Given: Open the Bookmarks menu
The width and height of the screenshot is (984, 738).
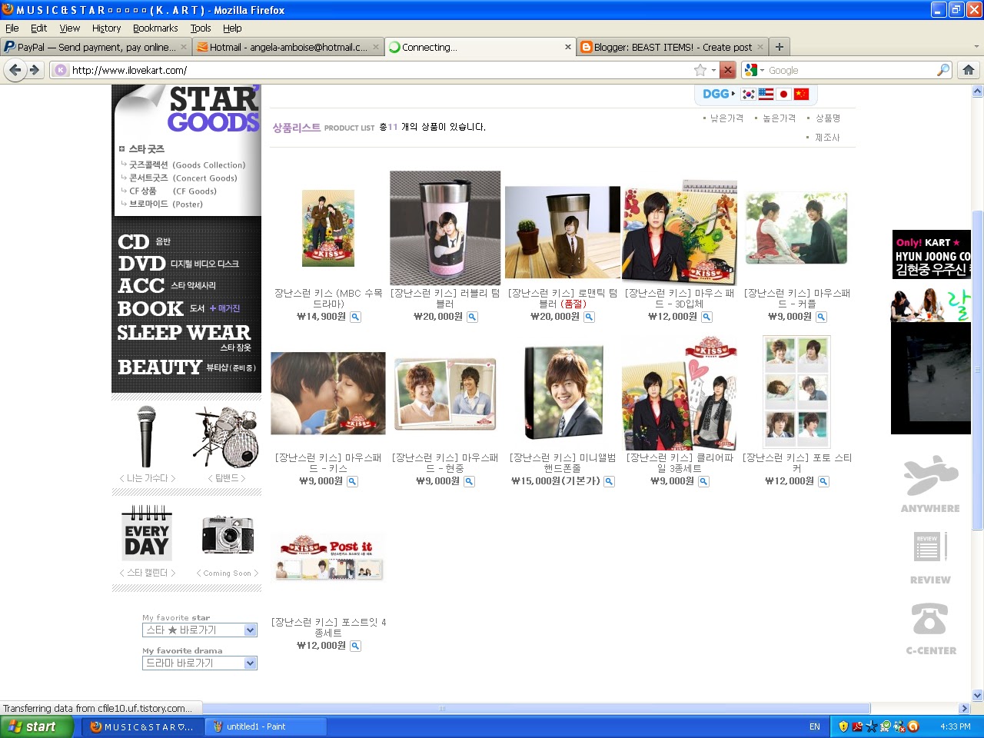Looking at the screenshot, I should (155, 28).
